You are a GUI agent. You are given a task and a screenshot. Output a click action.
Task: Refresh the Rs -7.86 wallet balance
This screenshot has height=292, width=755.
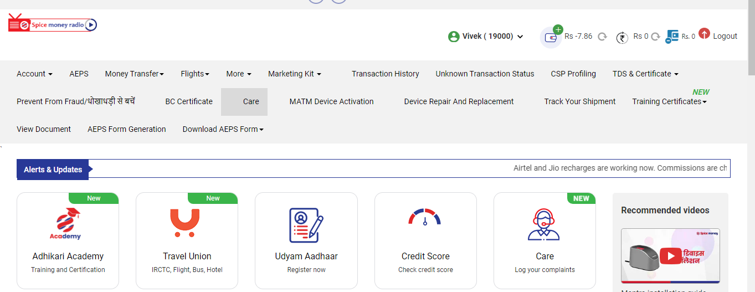(602, 37)
